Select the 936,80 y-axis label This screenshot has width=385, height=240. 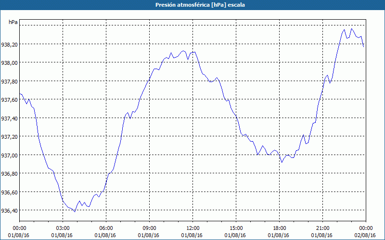(x=9, y=174)
